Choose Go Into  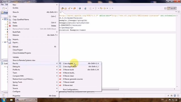tap(33, 8)
